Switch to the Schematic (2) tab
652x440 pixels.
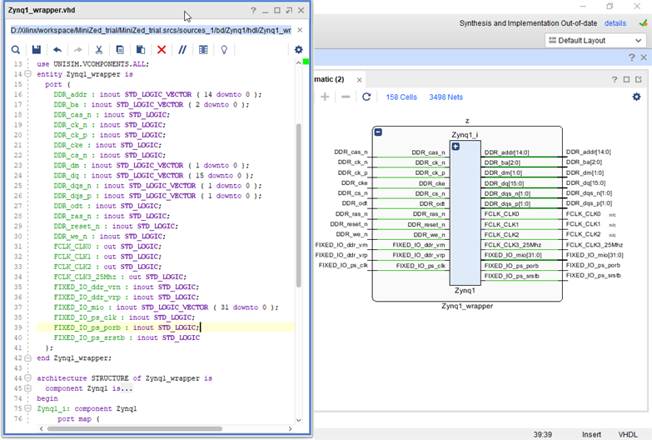point(329,79)
